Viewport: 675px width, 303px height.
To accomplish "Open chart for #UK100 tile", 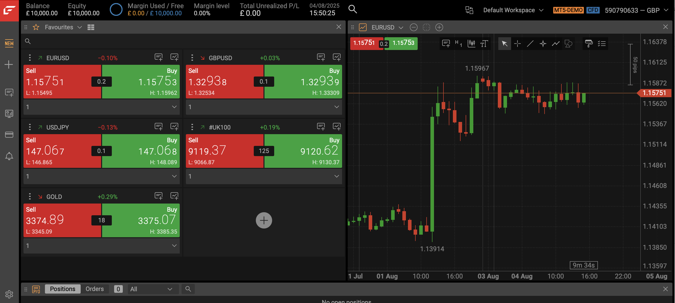I will (337, 127).
